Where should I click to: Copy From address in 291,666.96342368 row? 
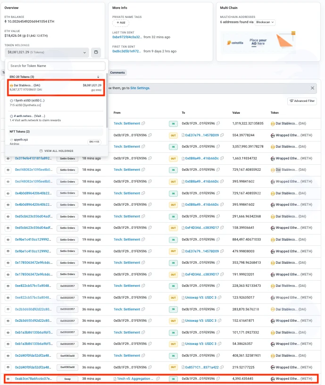[143, 216]
